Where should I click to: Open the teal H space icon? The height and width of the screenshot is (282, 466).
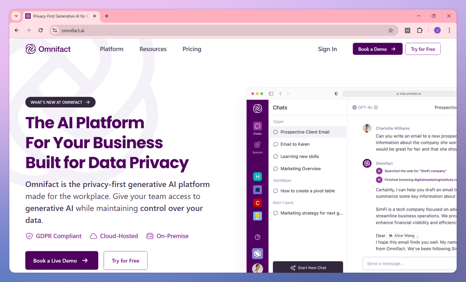(257, 177)
